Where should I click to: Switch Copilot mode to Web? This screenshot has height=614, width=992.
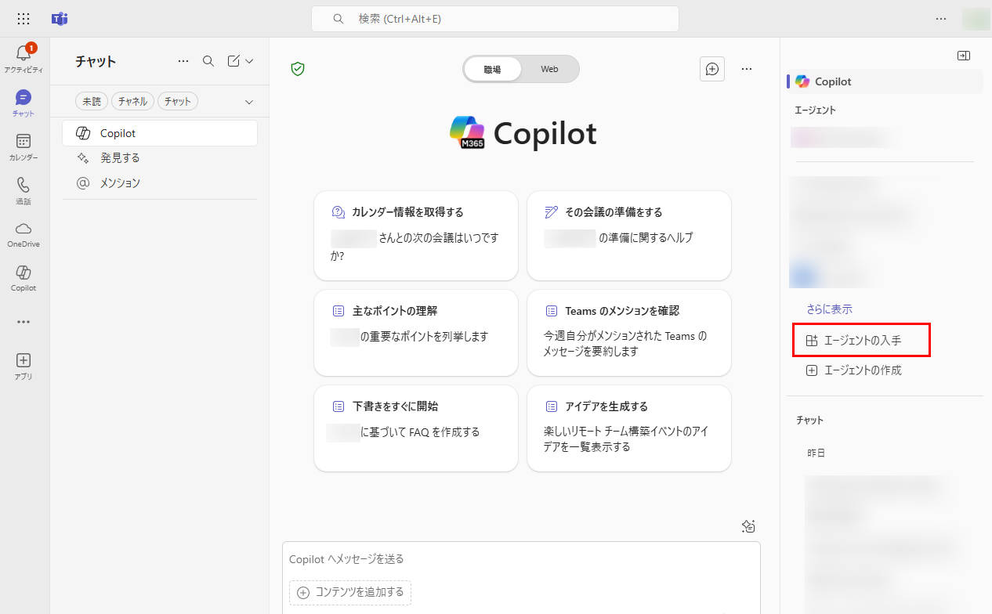pyautogui.click(x=549, y=69)
